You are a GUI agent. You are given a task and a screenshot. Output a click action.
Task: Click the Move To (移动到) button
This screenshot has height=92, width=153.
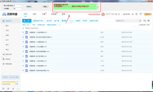[85, 21]
